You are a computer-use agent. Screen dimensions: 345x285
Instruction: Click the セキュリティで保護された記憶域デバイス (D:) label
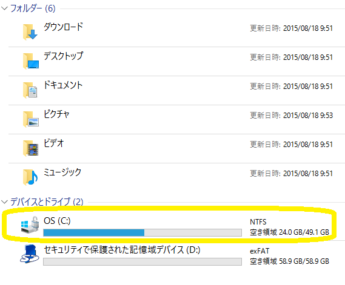pyautogui.click(x=122, y=250)
